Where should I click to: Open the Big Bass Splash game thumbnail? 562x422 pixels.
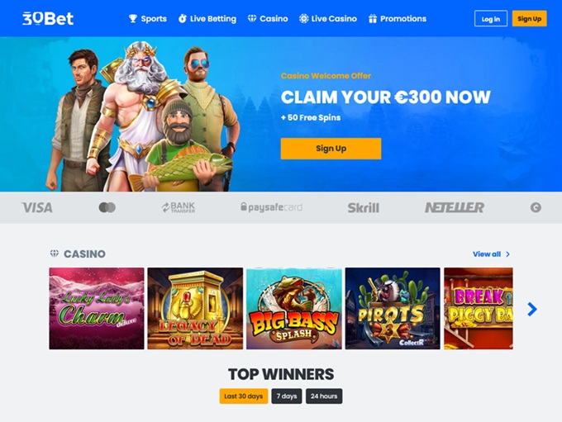click(294, 308)
